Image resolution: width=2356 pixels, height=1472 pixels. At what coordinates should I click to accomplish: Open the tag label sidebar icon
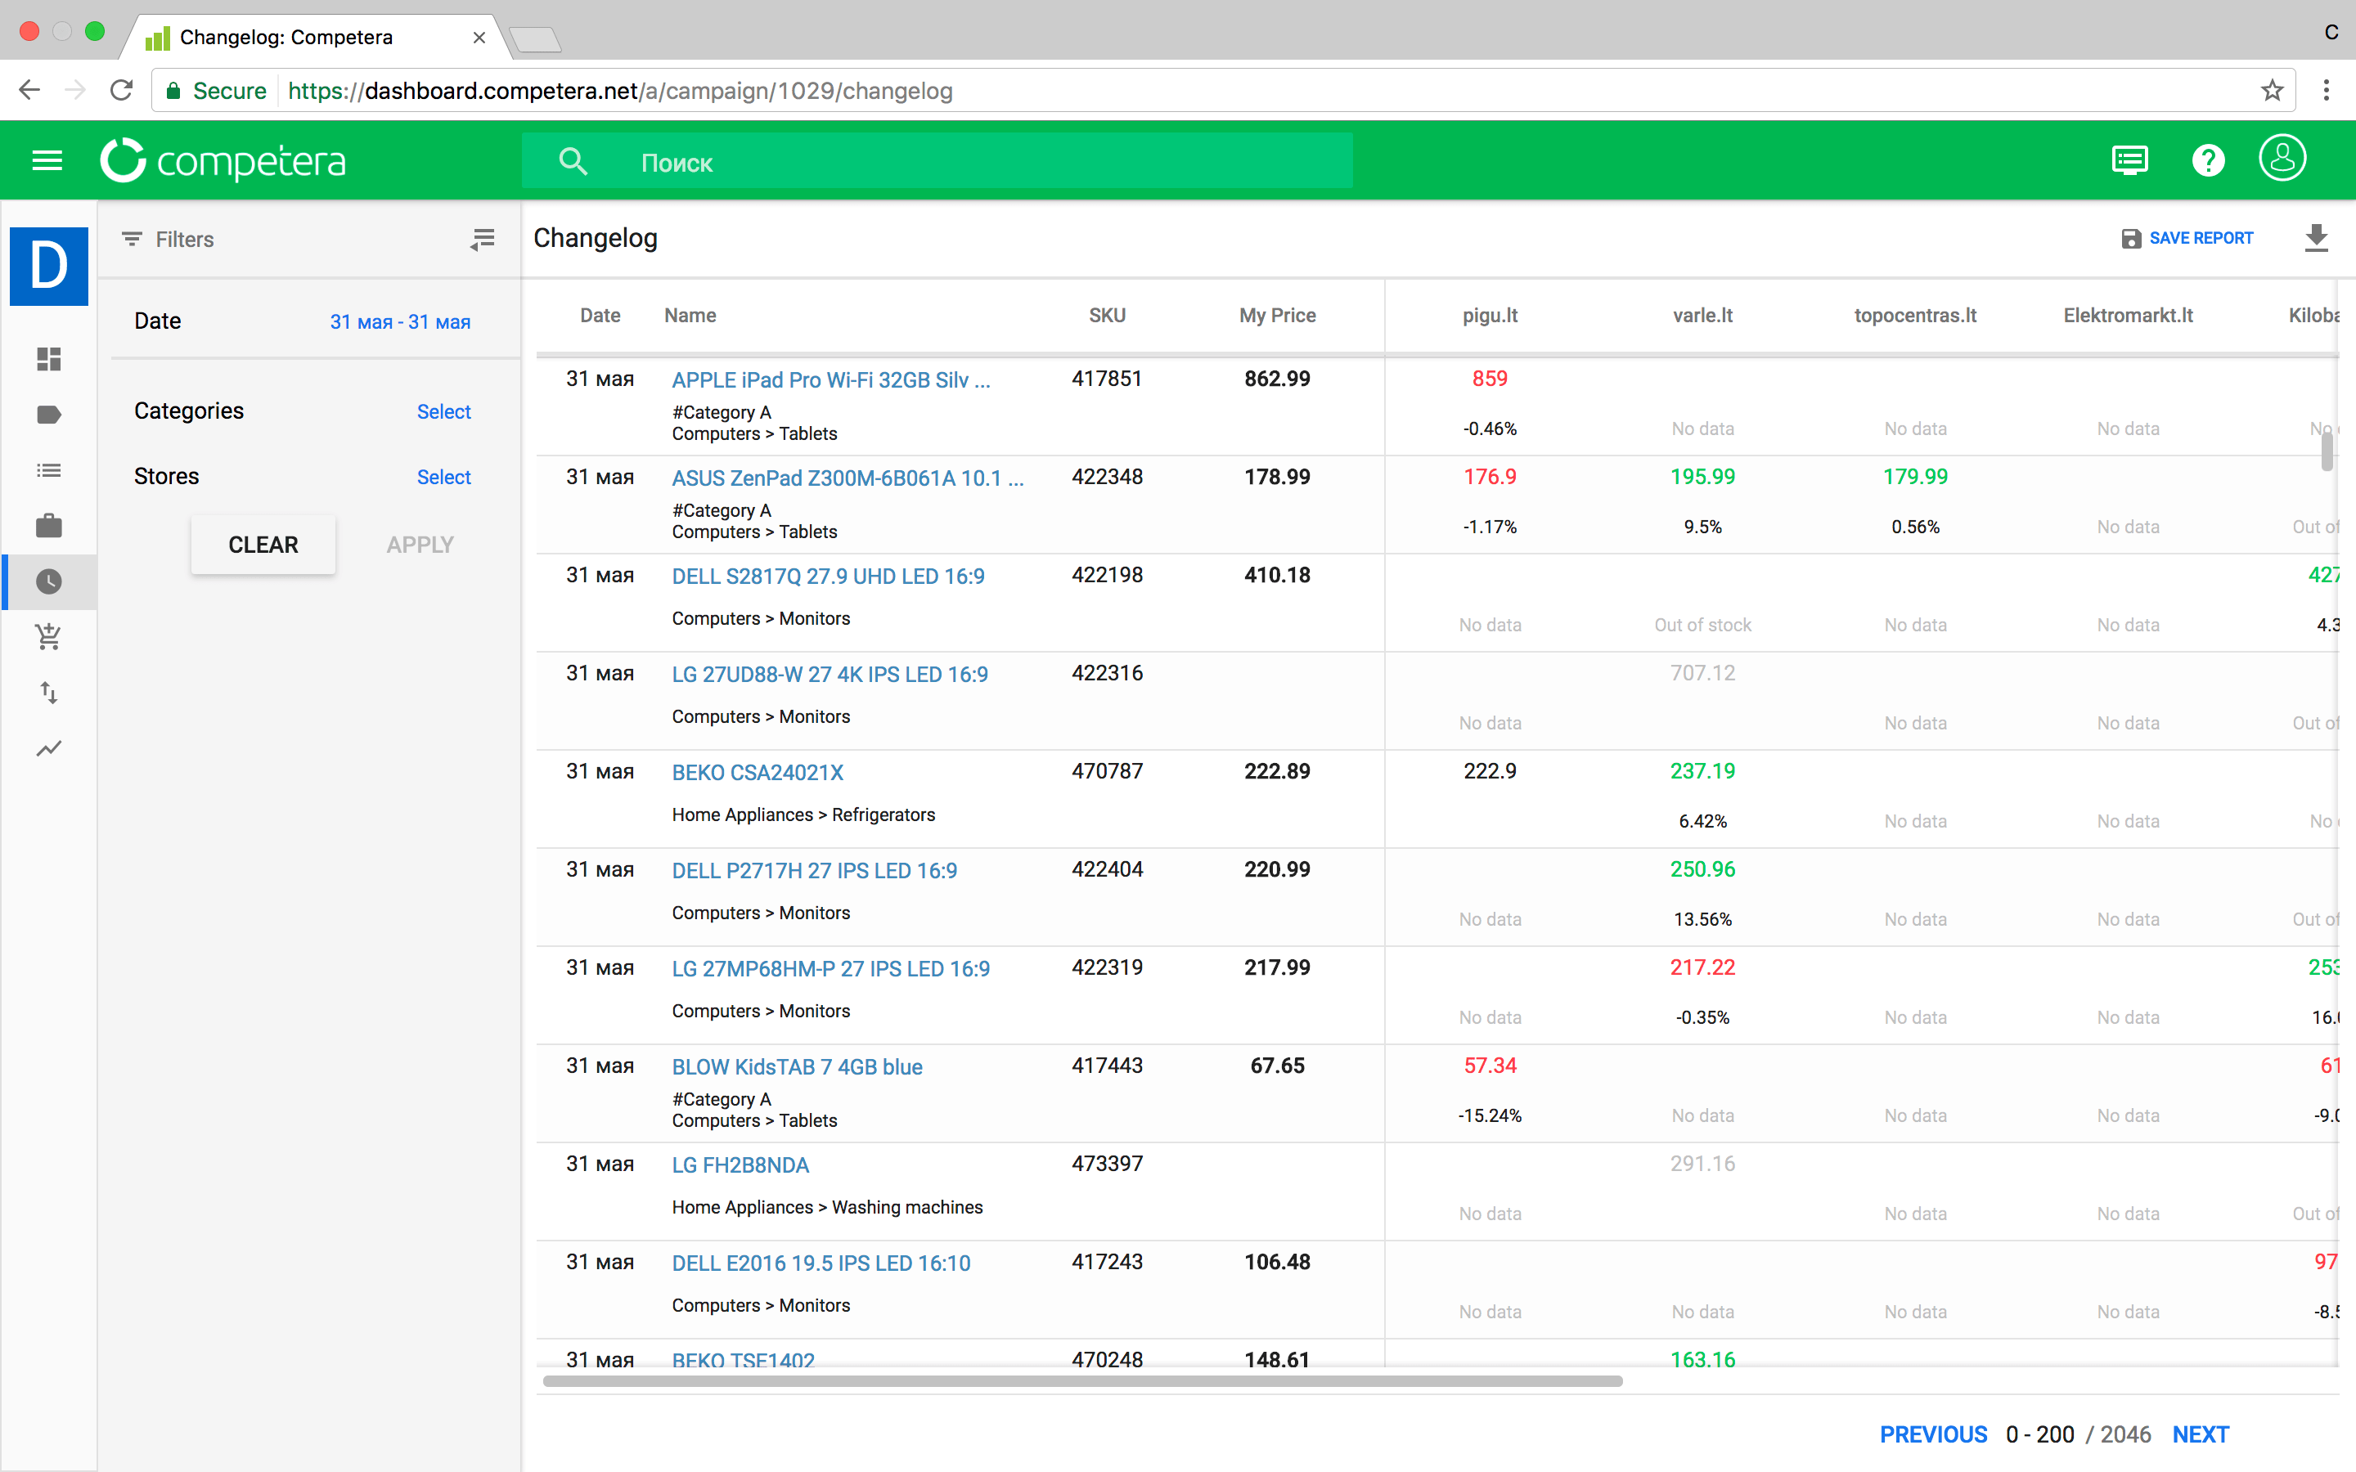49,415
